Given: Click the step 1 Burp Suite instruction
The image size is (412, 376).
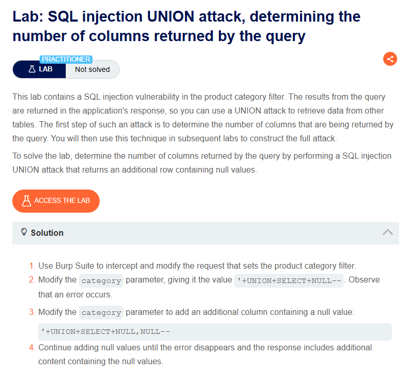Looking at the screenshot, I should (x=197, y=266).
